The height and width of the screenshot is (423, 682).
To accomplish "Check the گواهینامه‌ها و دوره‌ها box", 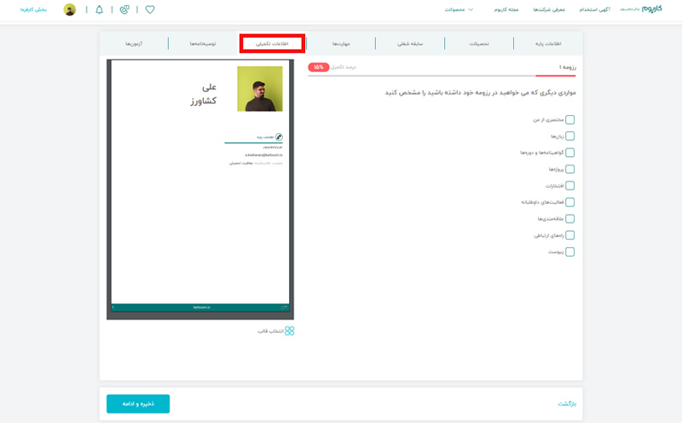I will (569, 153).
